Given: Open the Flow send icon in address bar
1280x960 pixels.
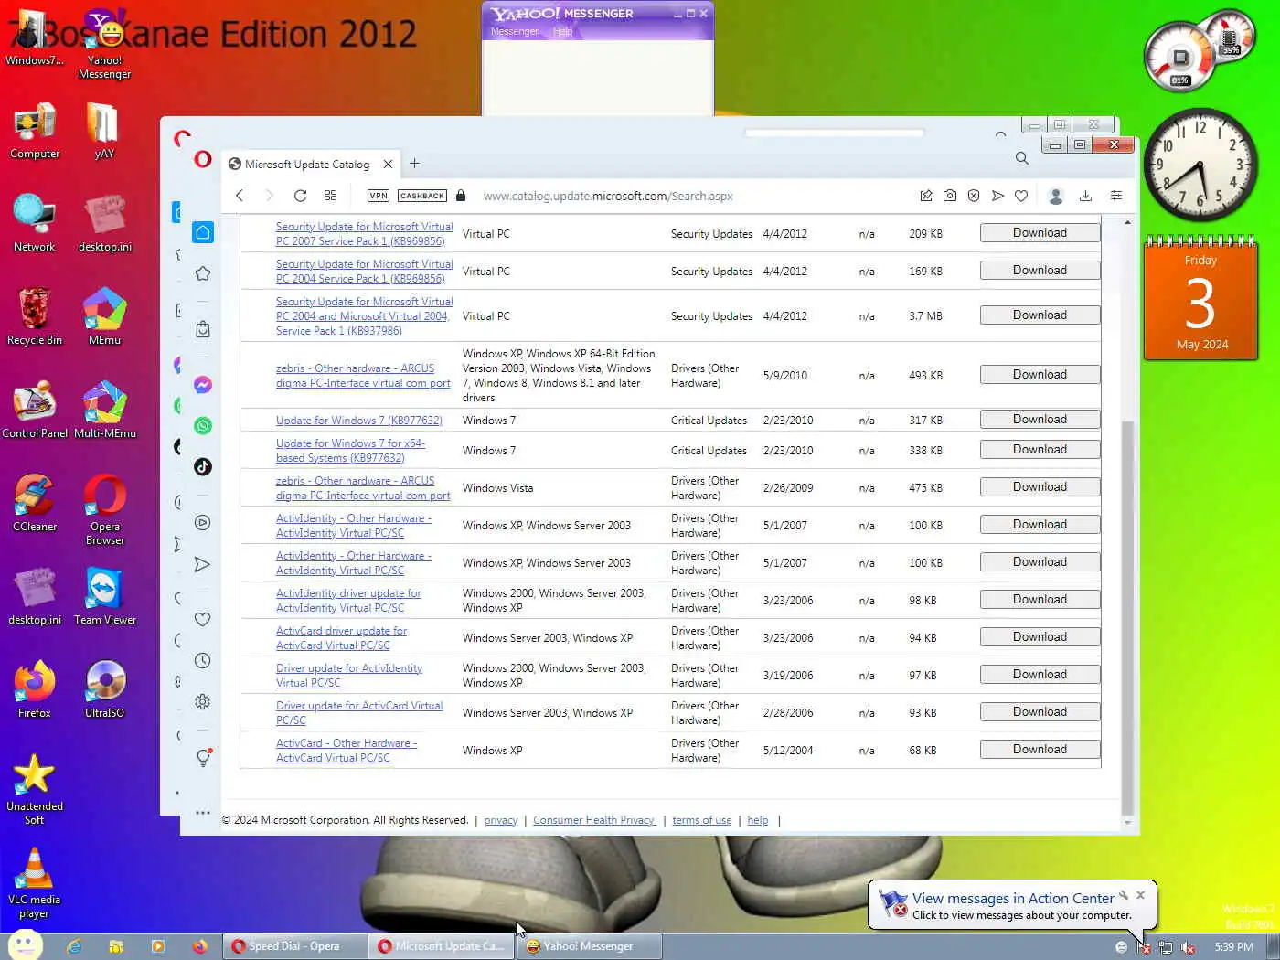Looking at the screenshot, I should (997, 196).
